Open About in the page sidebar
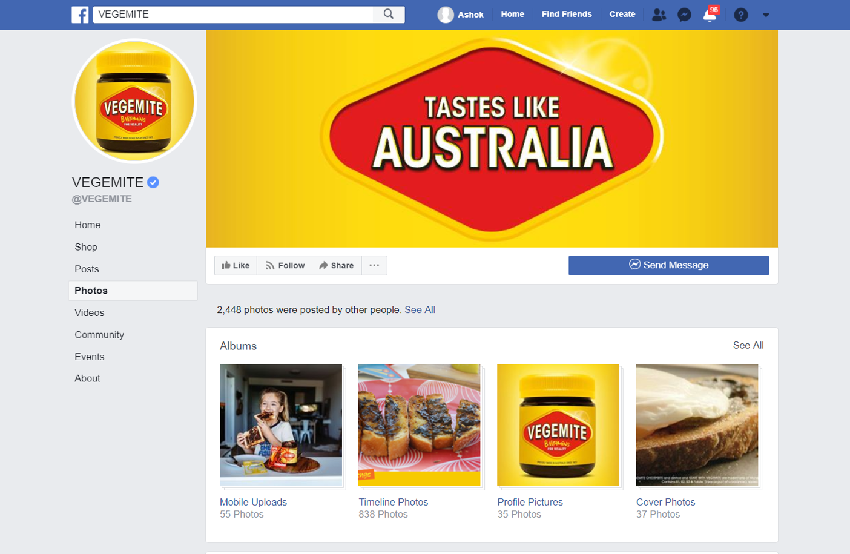Screen dimensions: 850x554 tap(87, 378)
